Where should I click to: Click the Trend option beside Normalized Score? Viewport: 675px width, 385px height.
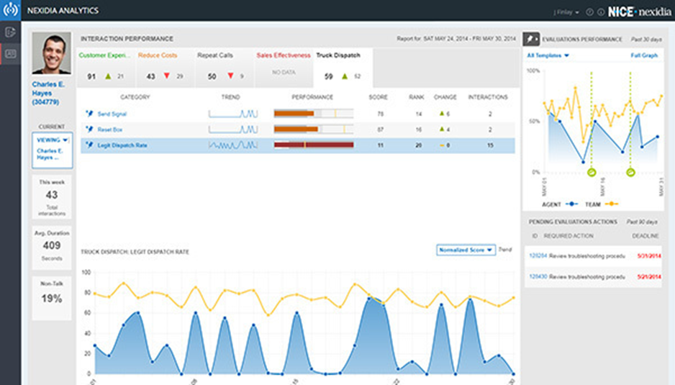click(505, 249)
